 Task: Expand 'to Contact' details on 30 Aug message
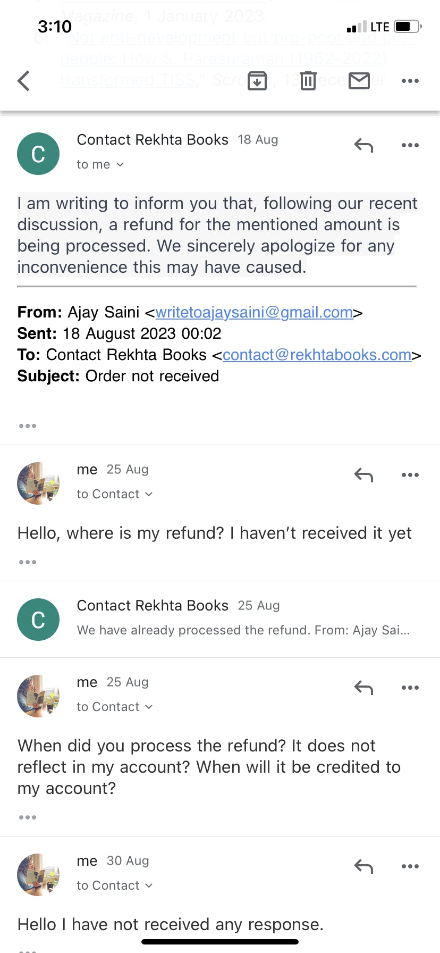click(114, 885)
